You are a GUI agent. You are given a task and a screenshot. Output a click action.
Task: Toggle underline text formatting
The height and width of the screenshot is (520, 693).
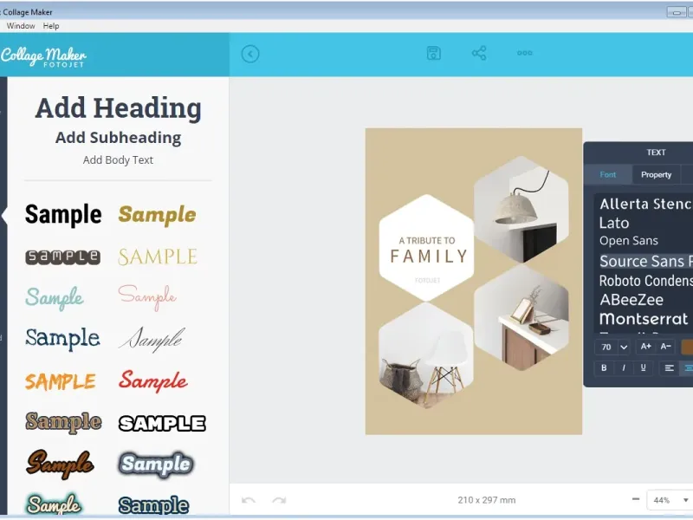click(x=643, y=367)
